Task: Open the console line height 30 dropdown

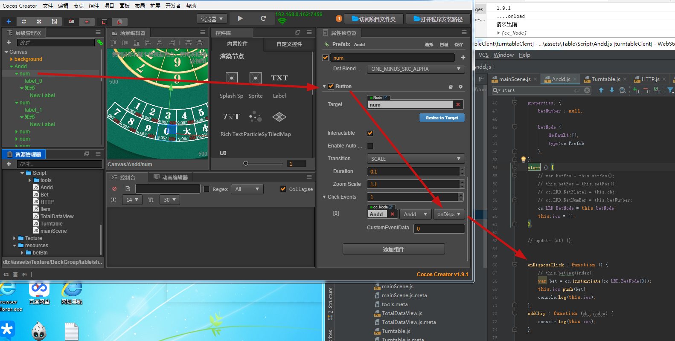Action: [170, 199]
